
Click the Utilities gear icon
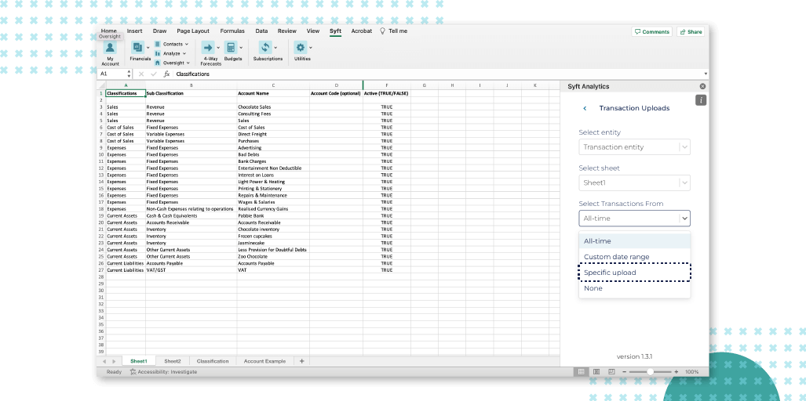coord(301,48)
